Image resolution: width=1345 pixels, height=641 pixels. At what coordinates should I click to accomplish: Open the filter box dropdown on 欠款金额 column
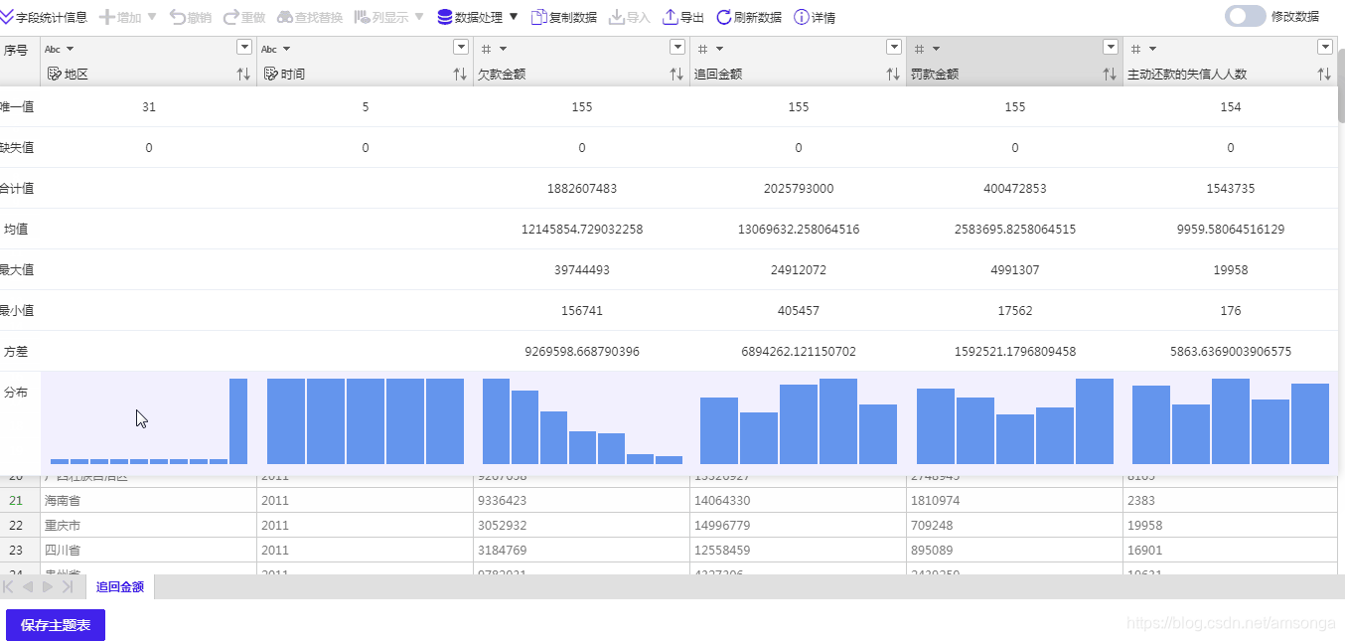point(677,48)
